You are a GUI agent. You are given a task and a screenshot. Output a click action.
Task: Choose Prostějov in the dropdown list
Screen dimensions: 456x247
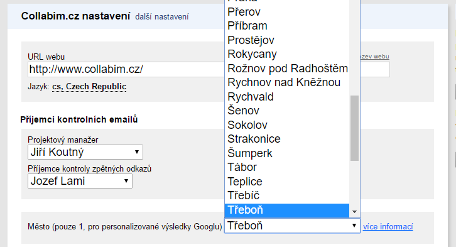click(x=287, y=40)
